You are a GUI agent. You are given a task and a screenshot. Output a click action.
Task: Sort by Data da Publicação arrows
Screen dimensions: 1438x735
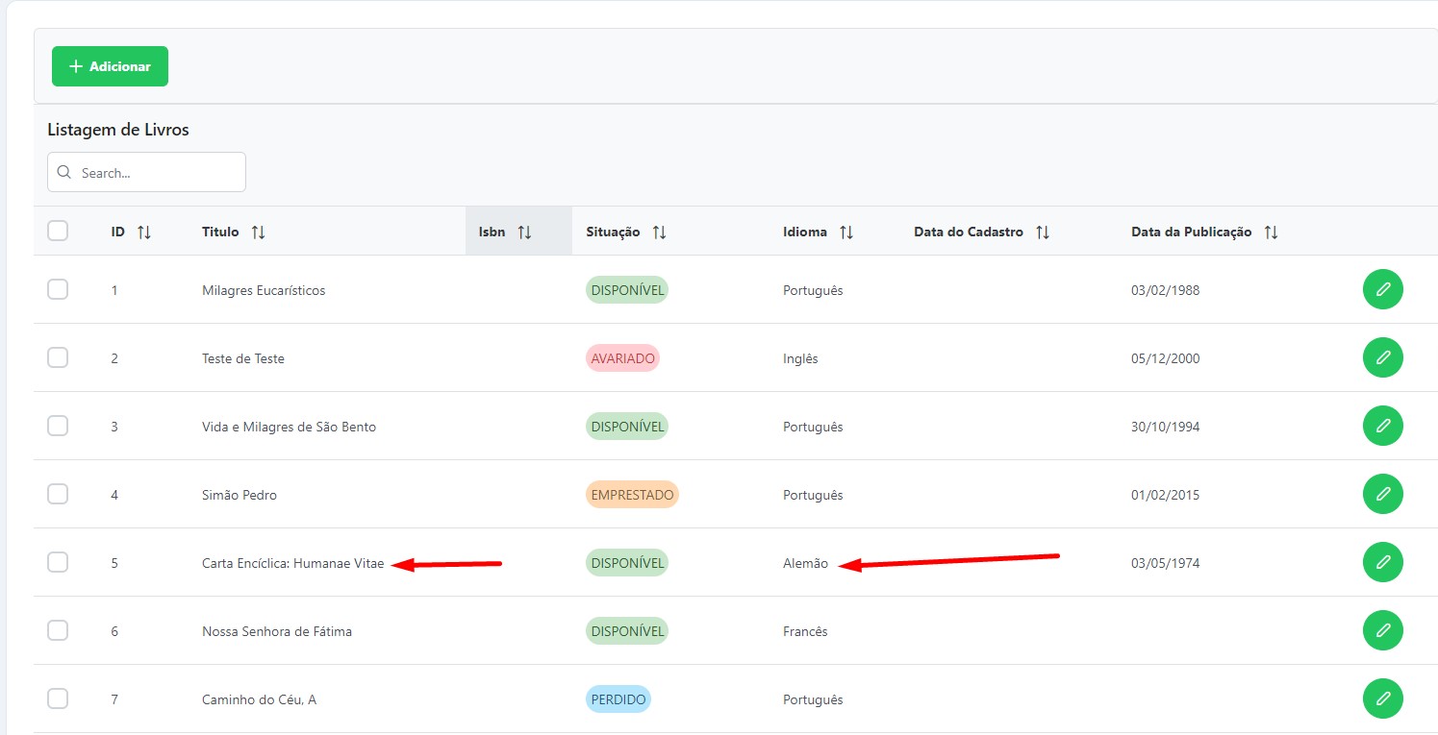coord(1271,233)
